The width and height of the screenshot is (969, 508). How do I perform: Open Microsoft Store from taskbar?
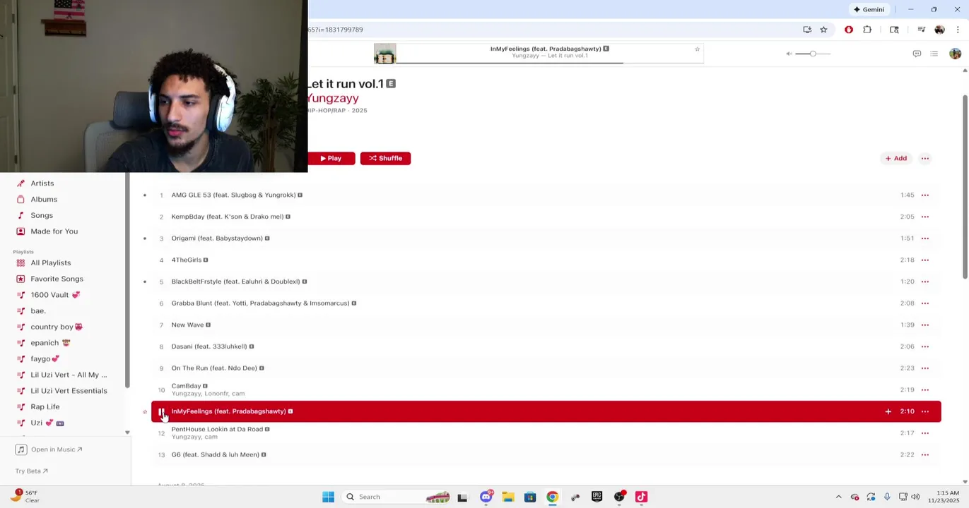[530, 497]
